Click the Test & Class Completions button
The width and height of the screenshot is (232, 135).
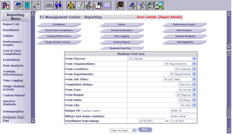59,30
